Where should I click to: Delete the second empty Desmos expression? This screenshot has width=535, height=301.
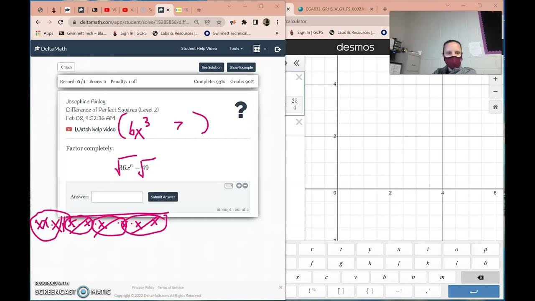pos(299,122)
